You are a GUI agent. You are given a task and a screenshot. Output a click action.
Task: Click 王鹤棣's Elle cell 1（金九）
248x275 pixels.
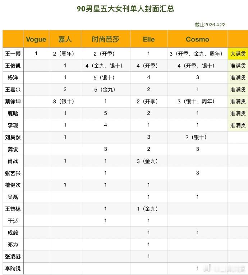coord(149,209)
